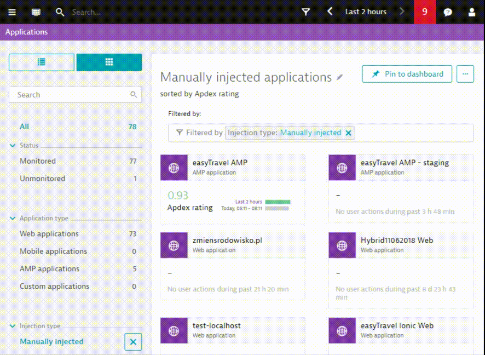Click the 0.93 Apdex rating value

tap(178, 195)
